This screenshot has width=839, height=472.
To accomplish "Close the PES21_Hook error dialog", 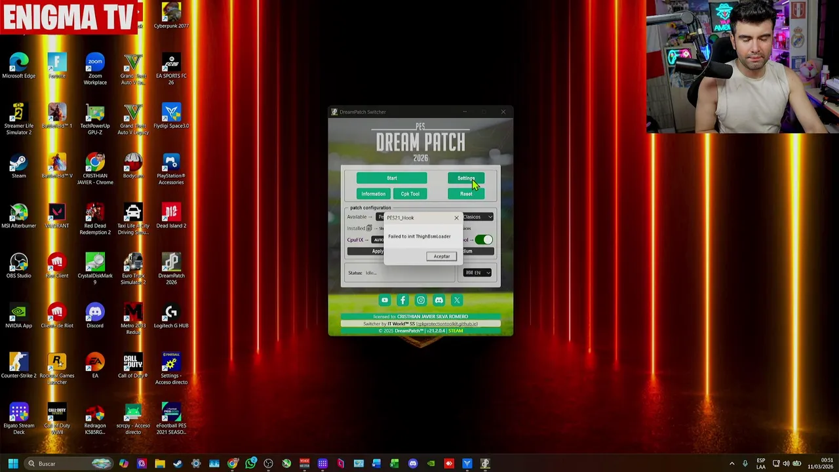I will point(456,218).
